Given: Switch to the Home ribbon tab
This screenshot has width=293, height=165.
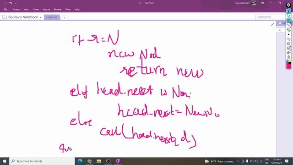Looking at the screenshot, I should pyautogui.click(x=16, y=9).
